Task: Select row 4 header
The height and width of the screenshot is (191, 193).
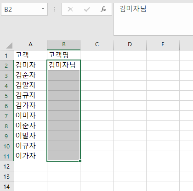Action: (7, 86)
